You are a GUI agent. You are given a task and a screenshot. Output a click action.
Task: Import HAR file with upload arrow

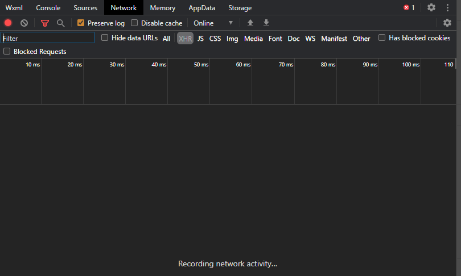250,23
